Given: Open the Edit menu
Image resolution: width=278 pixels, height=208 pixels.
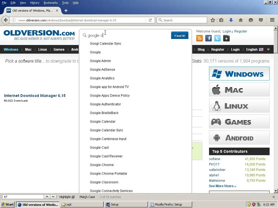Looking at the screenshot, I should coord(13,3).
